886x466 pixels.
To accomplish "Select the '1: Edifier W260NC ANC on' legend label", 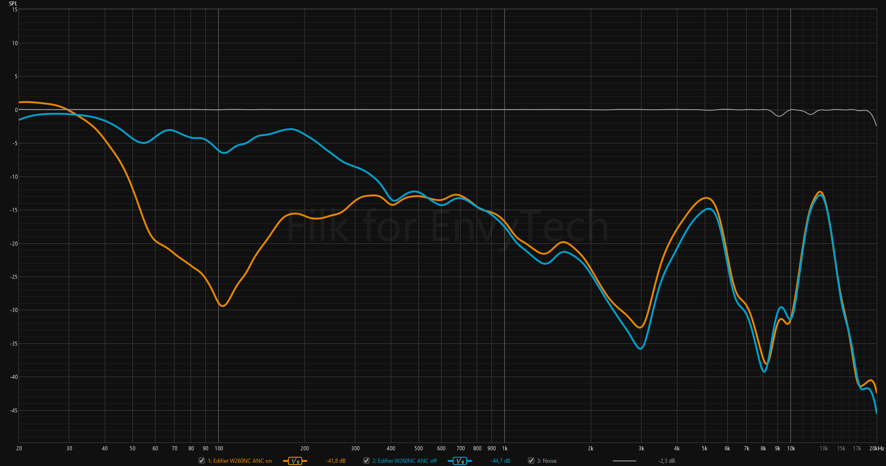I will pos(240,461).
